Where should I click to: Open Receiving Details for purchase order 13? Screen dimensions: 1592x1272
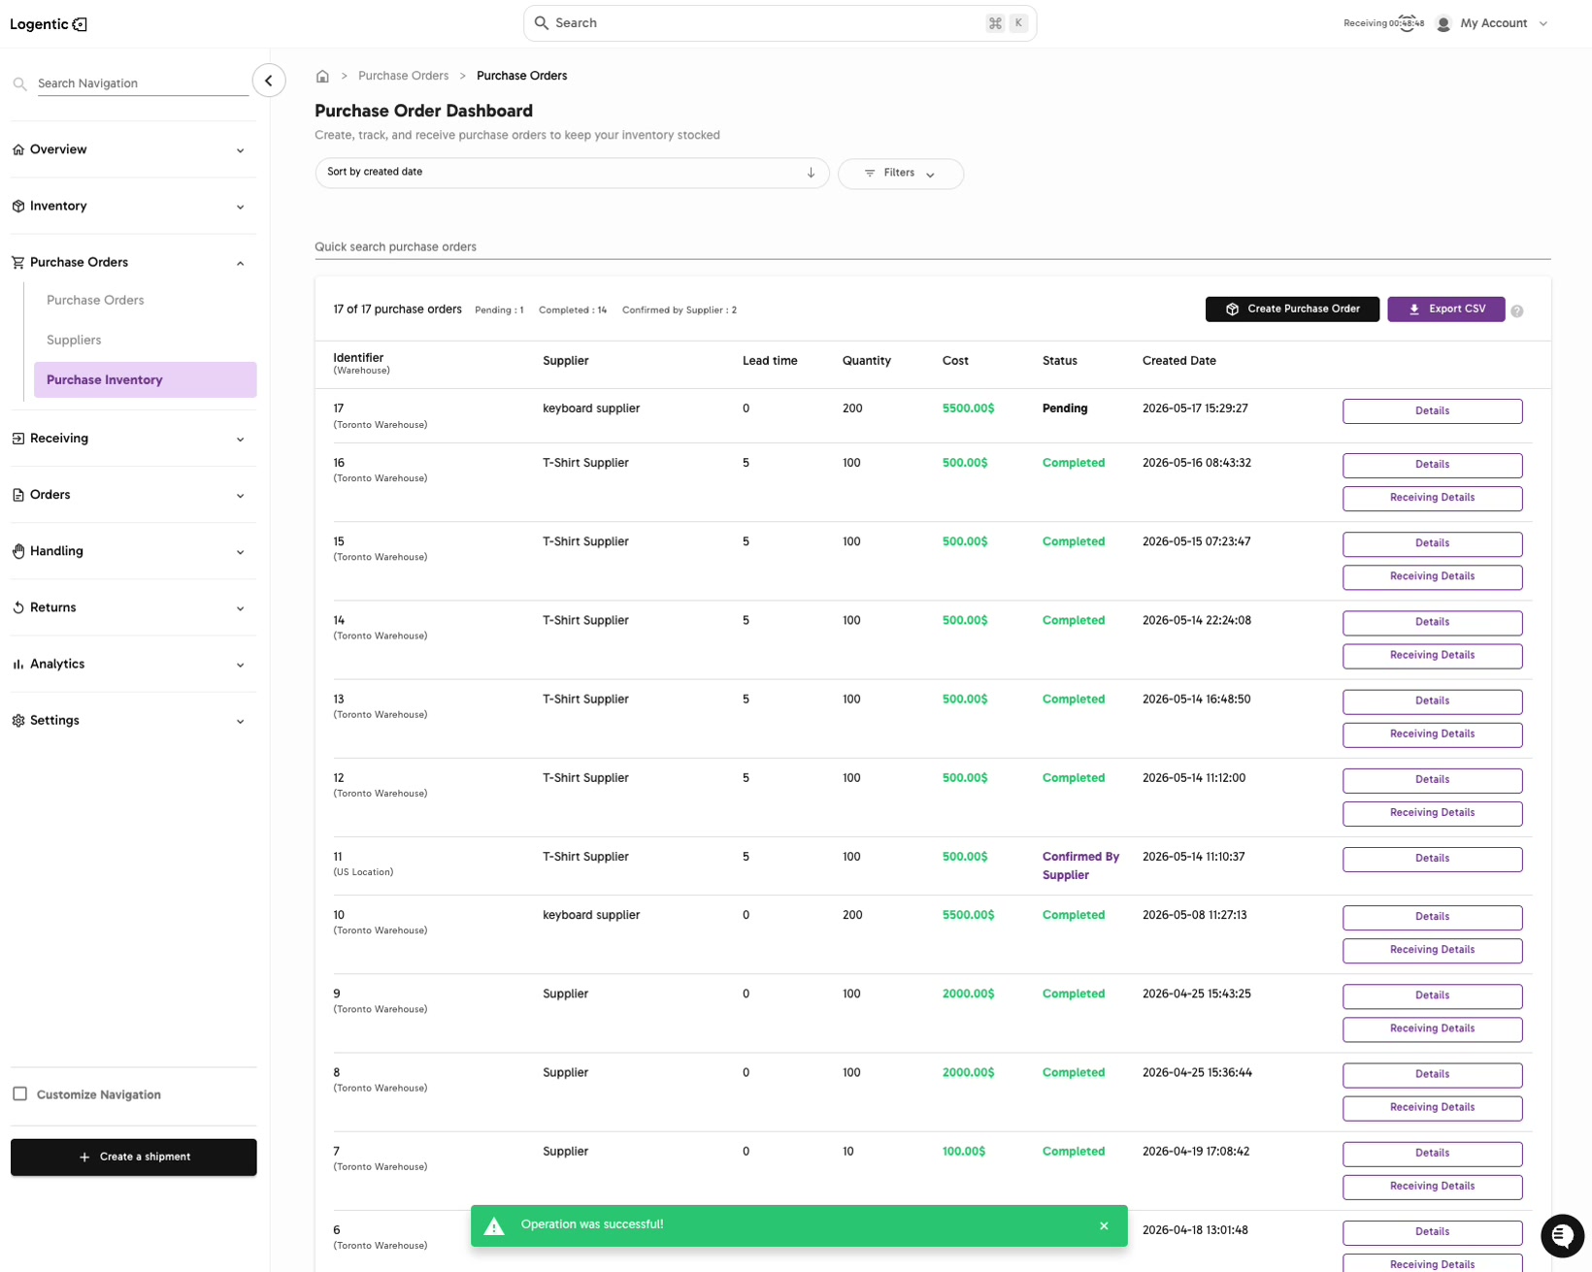1432,734
